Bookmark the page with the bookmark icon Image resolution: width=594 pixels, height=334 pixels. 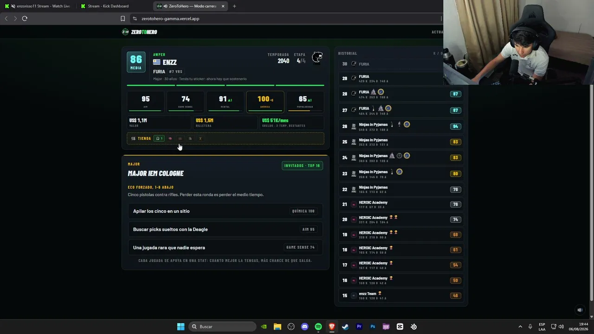[123, 19]
